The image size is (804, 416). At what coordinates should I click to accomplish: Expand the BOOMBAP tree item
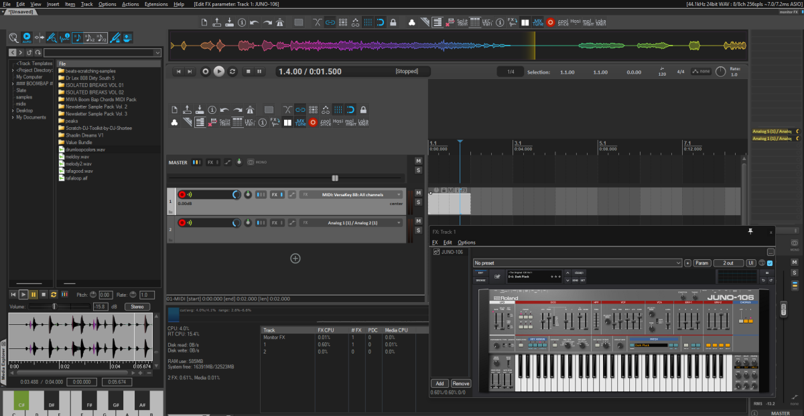(x=11, y=84)
